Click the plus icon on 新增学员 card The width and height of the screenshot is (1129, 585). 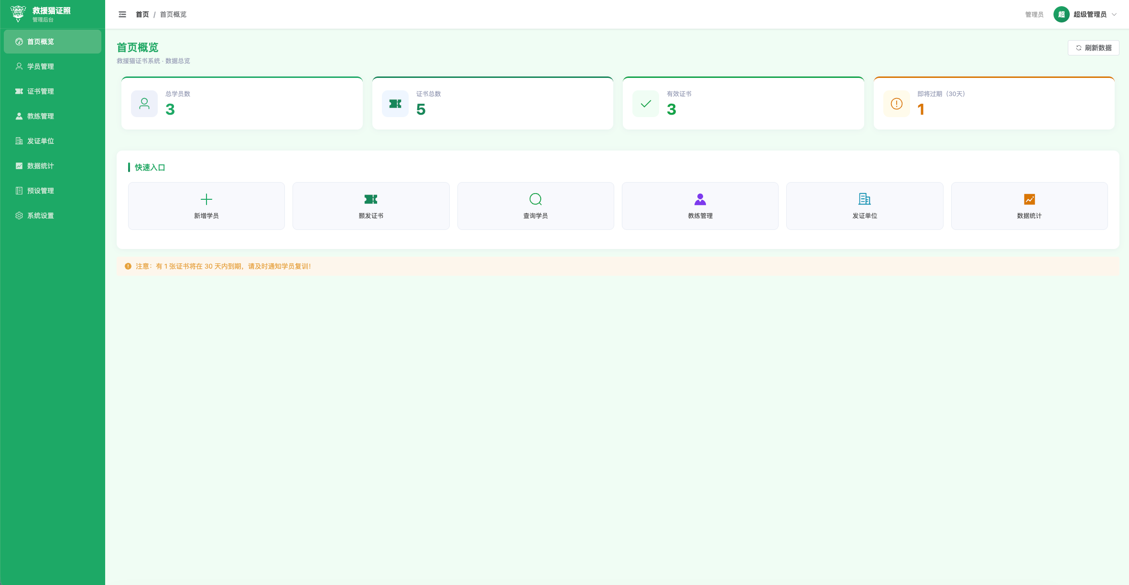pos(206,199)
